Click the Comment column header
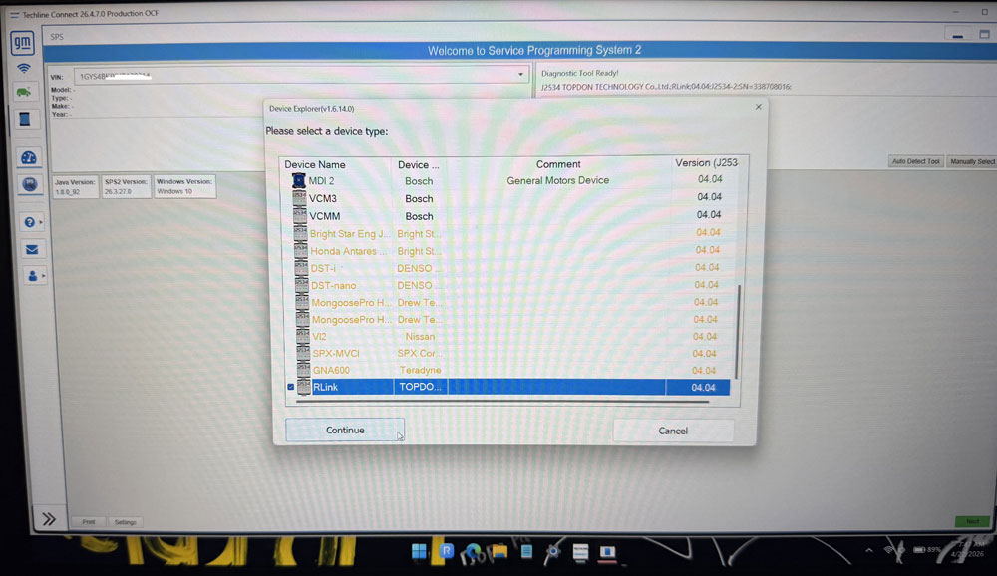Screen dimensions: 997x576 (557, 164)
